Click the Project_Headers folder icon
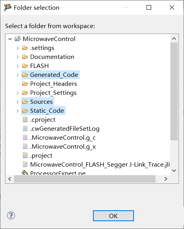The width and height of the screenshot is (184, 229). pyautogui.click(x=25, y=84)
